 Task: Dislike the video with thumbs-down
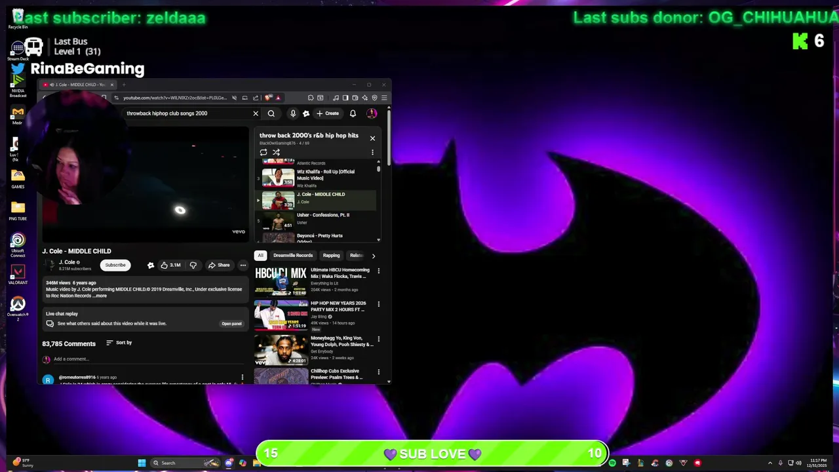pyautogui.click(x=193, y=265)
